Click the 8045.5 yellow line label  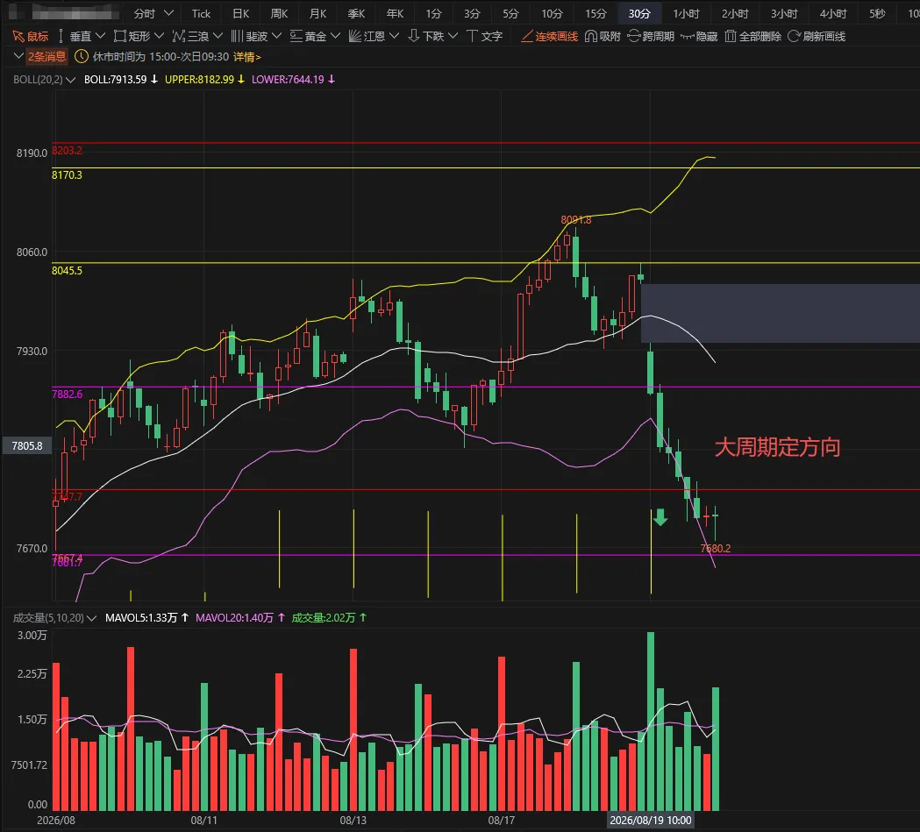pos(67,270)
